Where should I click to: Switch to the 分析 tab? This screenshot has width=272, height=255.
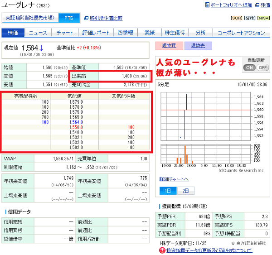[200, 33]
